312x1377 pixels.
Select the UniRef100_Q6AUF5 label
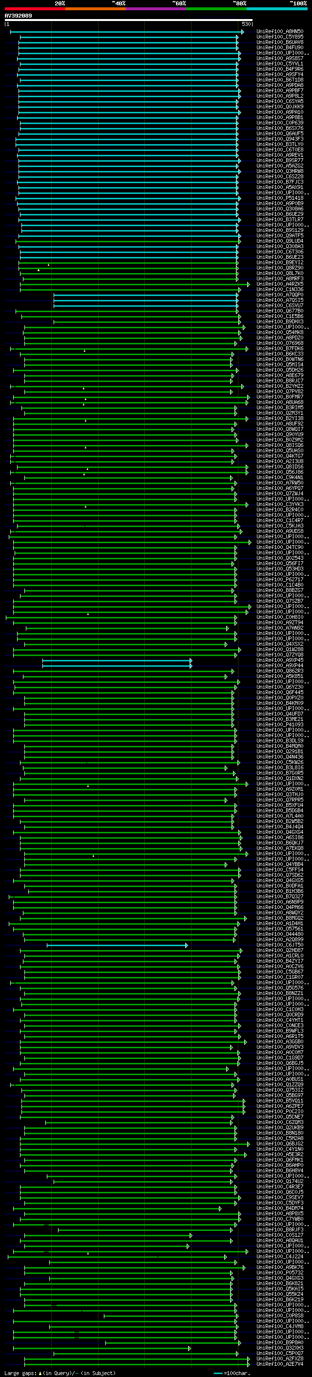point(280,134)
